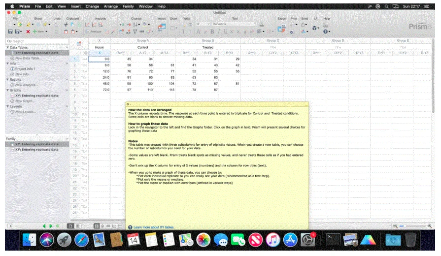Click the Hours X column title cell
Viewport: 441px width, 256px height.
click(99, 47)
